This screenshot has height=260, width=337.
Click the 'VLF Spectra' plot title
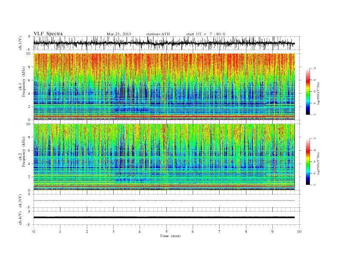click(x=48, y=34)
